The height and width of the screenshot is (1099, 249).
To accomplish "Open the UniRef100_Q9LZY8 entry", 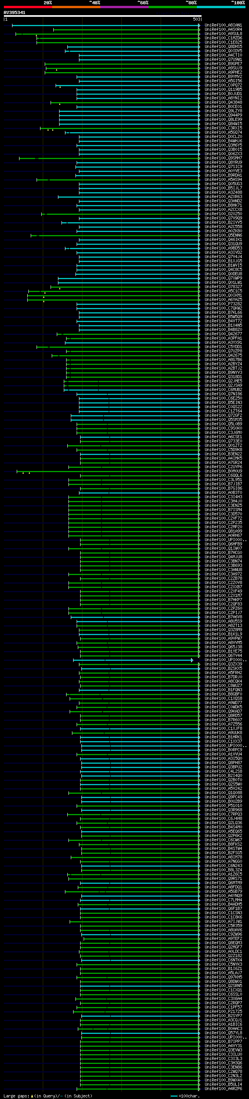I will click(x=223, y=111).
